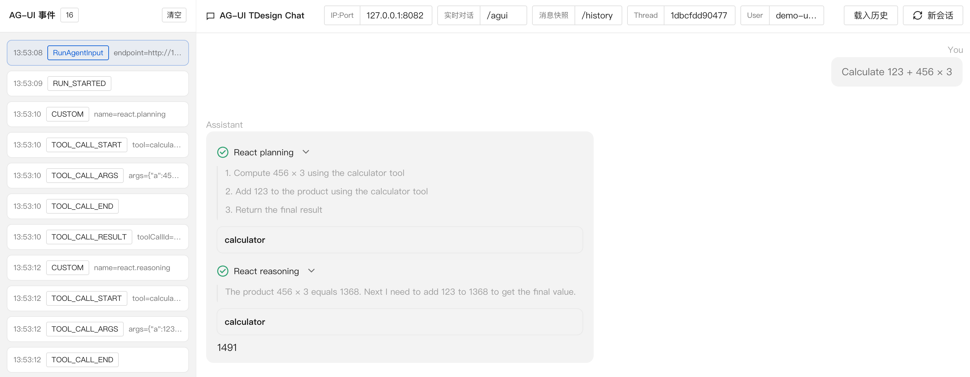Click the RunAgentInput blue tag

tap(78, 53)
